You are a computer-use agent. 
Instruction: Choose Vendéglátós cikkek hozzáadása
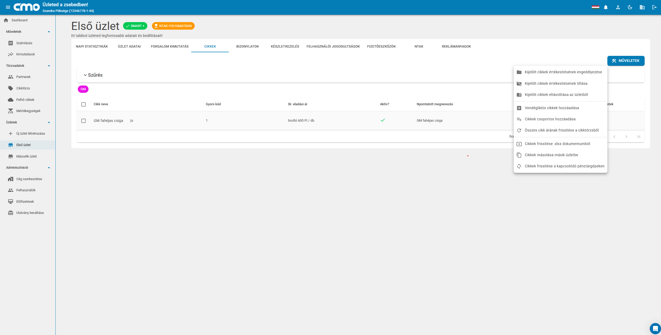point(560,108)
